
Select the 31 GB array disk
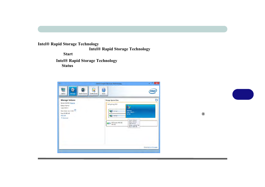pos(117,111)
